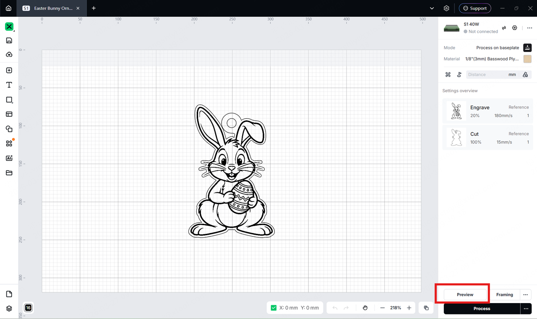Open the AI image generator tool
Screen dimensions: 537x319
[x=9, y=158]
